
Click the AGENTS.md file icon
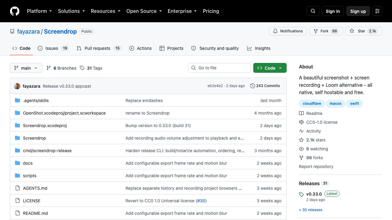click(17, 188)
